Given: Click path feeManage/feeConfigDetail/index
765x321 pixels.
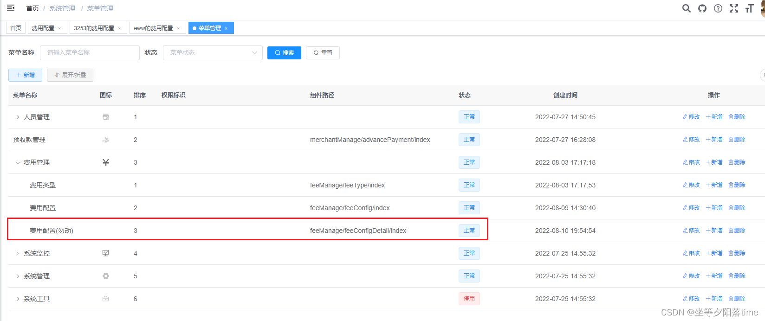Looking at the screenshot, I should point(358,231).
